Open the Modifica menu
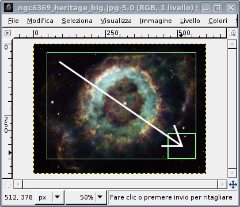 (x=40, y=21)
